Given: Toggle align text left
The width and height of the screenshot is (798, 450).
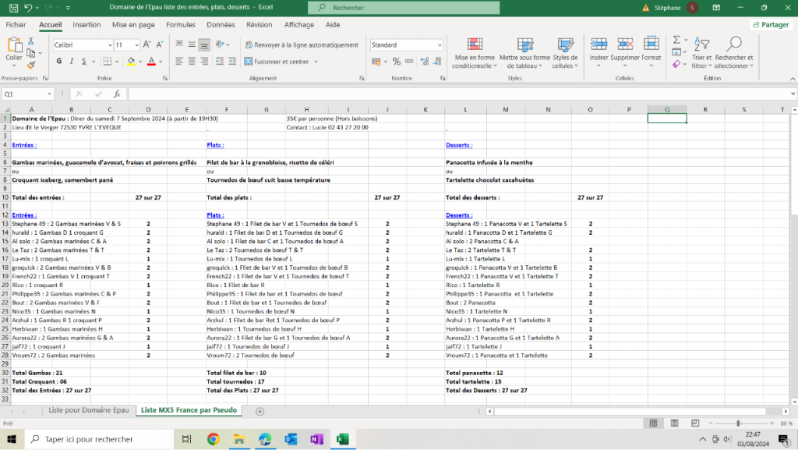Looking at the screenshot, I should 179,61.
